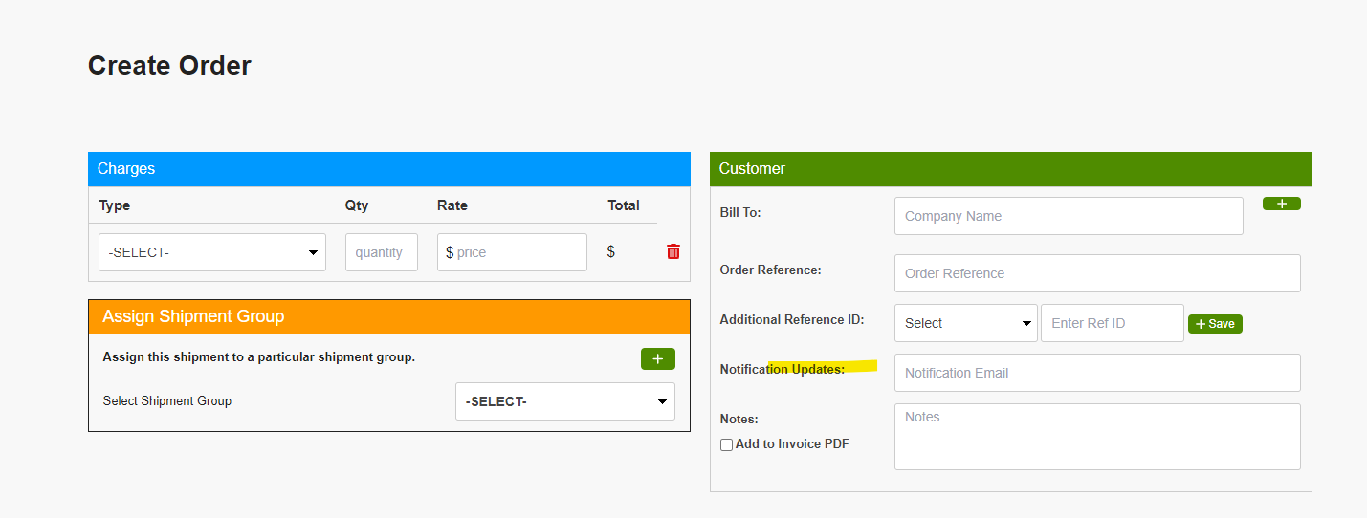1367x518 pixels.
Task: Focus the Rate price field
Action: click(512, 252)
